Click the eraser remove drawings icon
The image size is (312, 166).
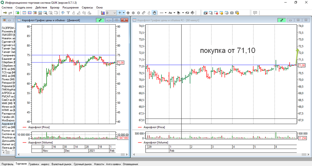193,13
